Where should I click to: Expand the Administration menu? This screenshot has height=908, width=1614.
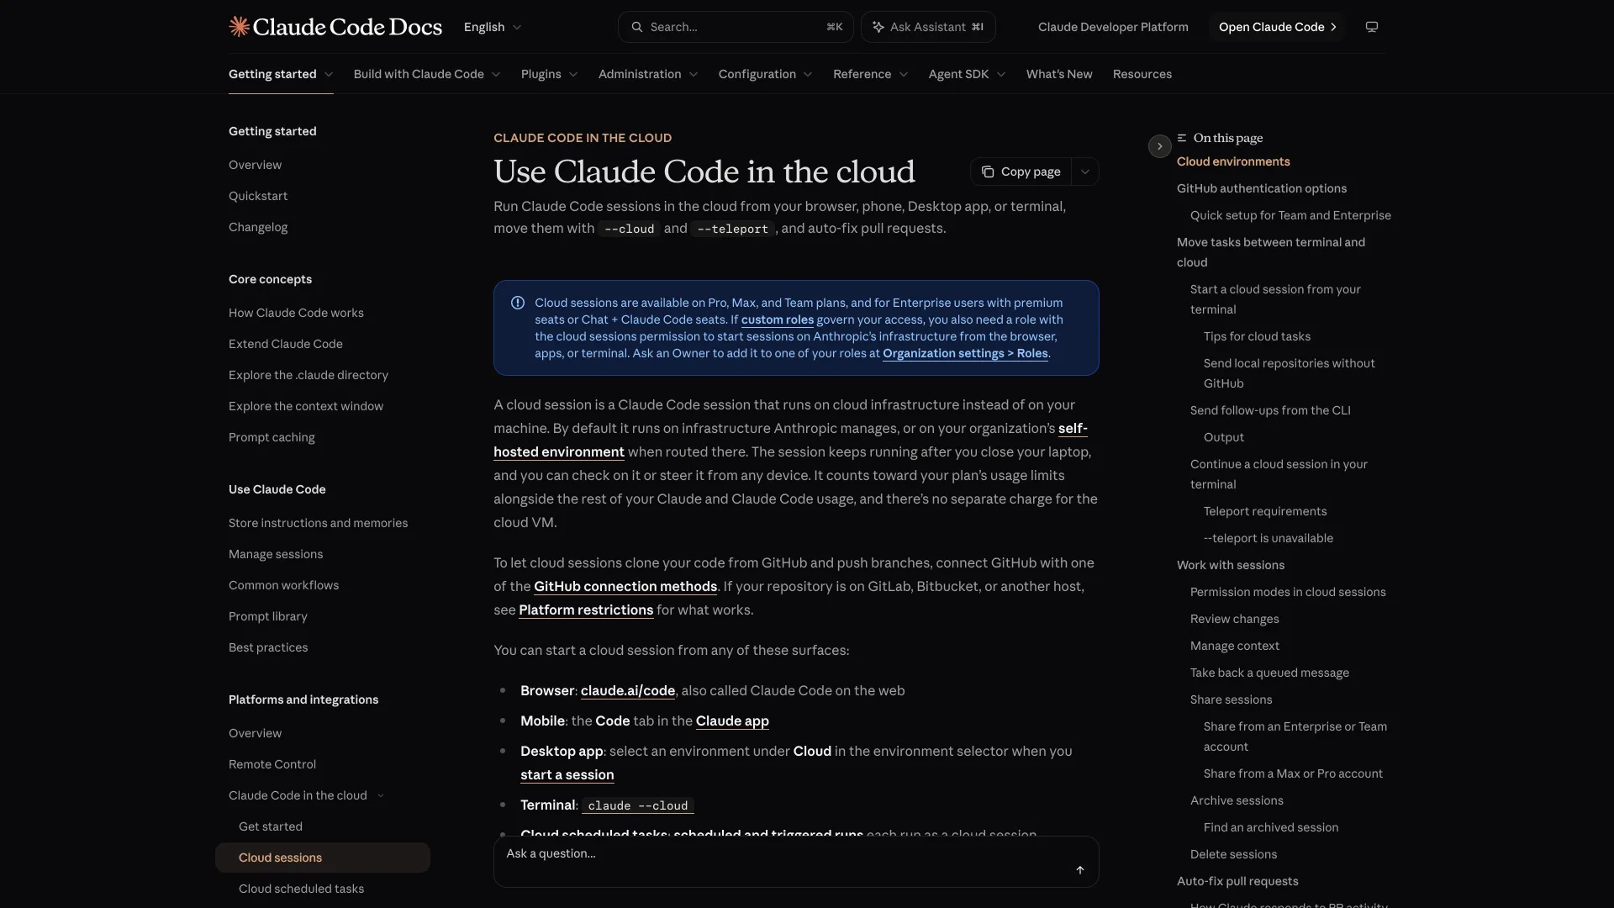point(648,74)
